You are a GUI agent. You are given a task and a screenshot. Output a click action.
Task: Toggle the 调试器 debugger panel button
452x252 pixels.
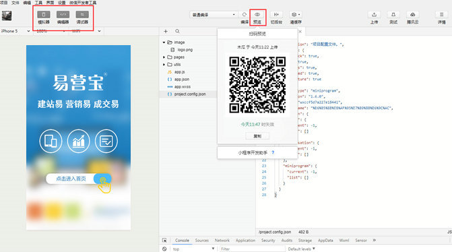click(x=82, y=15)
